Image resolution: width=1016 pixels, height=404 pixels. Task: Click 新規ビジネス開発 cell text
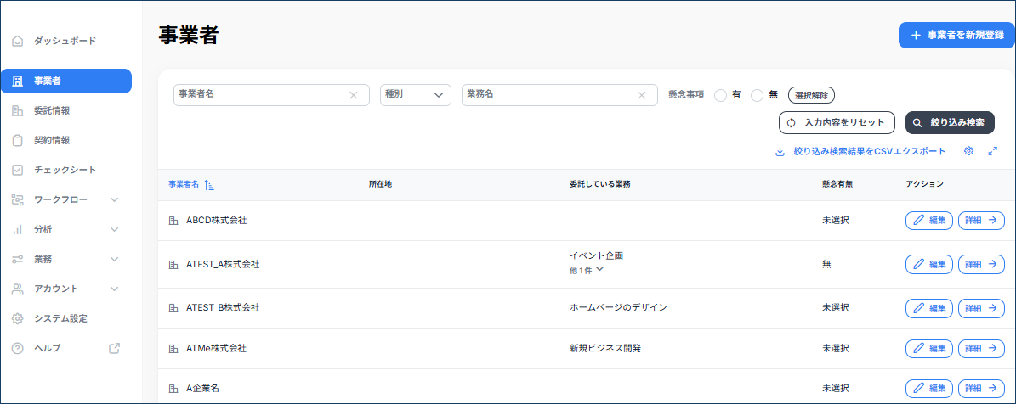pos(605,349)
